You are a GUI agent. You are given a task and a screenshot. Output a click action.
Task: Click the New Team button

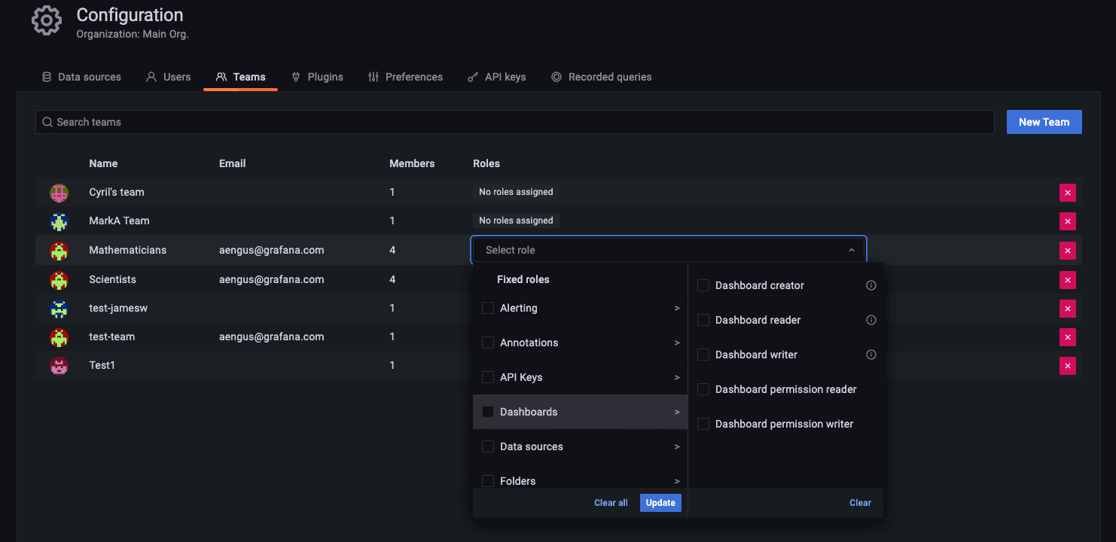pos(1044,121)
